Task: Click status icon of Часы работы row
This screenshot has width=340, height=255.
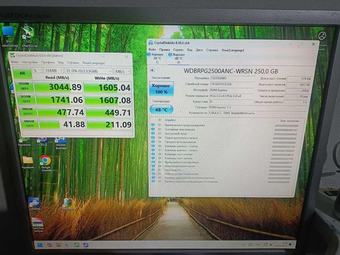Action: coord(153,170)
